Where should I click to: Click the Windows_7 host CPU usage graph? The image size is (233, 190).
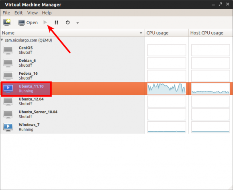coord(211,127)
